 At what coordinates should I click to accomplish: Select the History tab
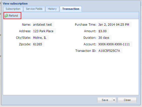tap(52, 9)
